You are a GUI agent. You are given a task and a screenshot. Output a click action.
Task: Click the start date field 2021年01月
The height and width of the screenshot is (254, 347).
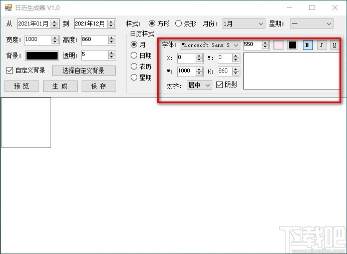coord(34,23)
